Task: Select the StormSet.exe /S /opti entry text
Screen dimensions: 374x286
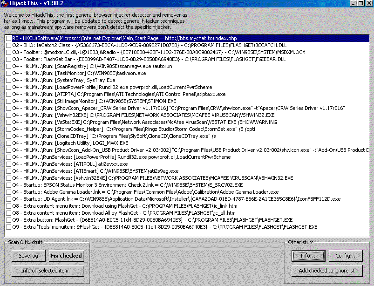Action: point(134,129)
